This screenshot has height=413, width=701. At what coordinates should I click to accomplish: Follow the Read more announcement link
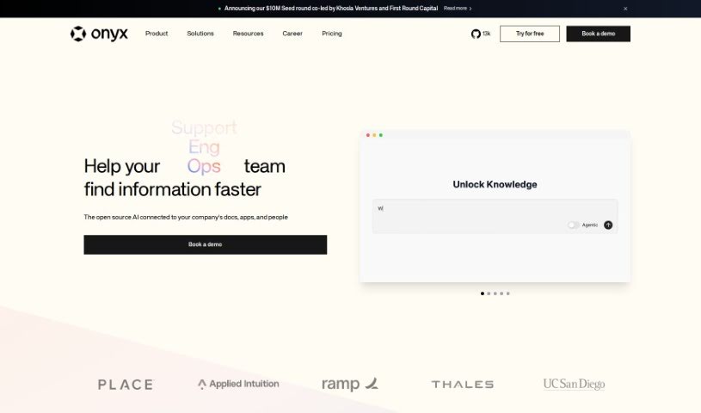(458, 9)
